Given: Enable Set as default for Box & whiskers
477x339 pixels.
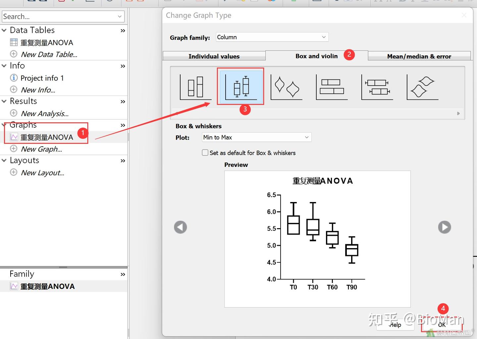Looking at the screenshot, I should (205, 153).
